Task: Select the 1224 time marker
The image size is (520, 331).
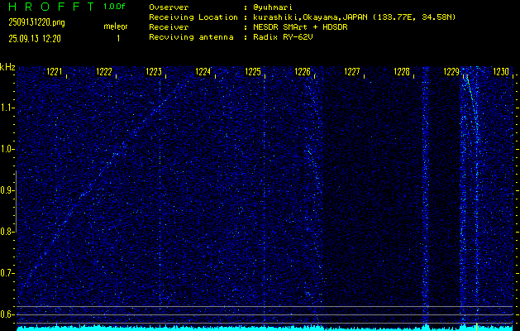Action: point(203,72)
